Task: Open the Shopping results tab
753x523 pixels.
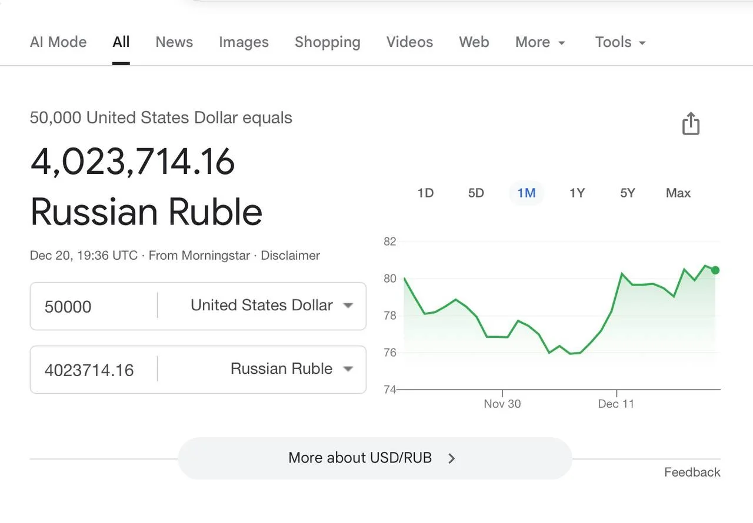Action: coord(327,42)
